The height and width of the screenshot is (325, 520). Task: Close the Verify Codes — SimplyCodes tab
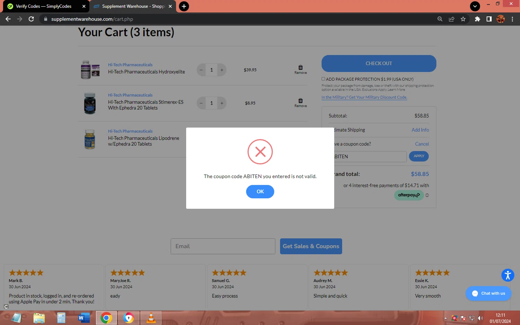click(84, 6)
